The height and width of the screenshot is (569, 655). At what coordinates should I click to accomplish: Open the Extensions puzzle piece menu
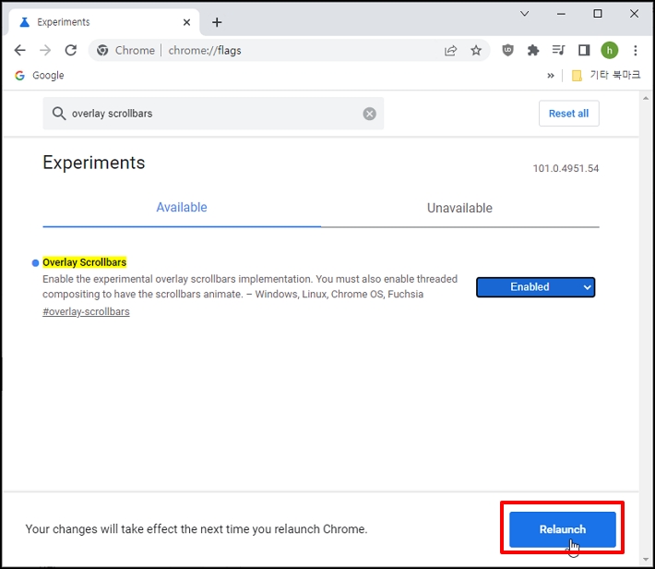click(533, 51)
